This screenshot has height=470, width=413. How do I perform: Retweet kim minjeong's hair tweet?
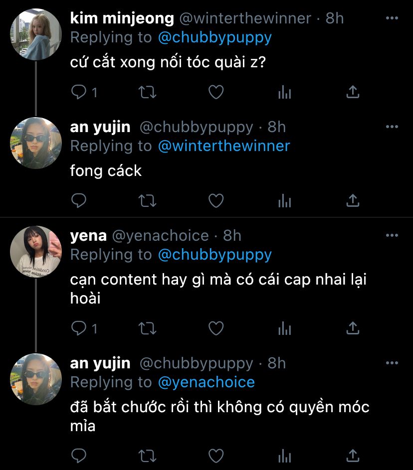point(147,92)
